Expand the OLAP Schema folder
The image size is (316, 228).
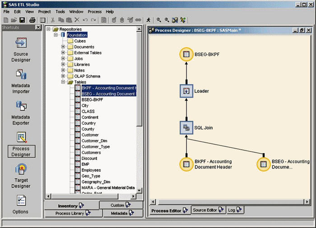pos(63,76)
